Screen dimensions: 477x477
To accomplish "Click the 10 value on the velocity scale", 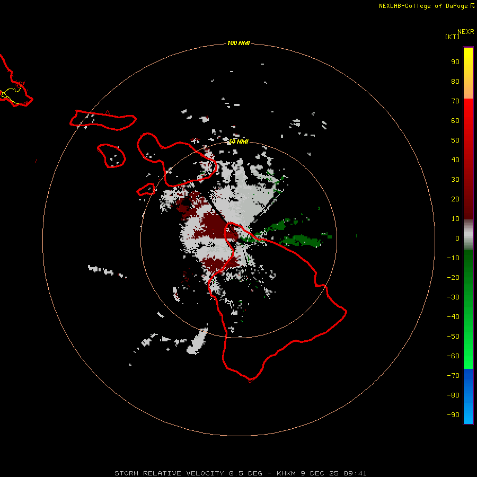I will 455,219.
